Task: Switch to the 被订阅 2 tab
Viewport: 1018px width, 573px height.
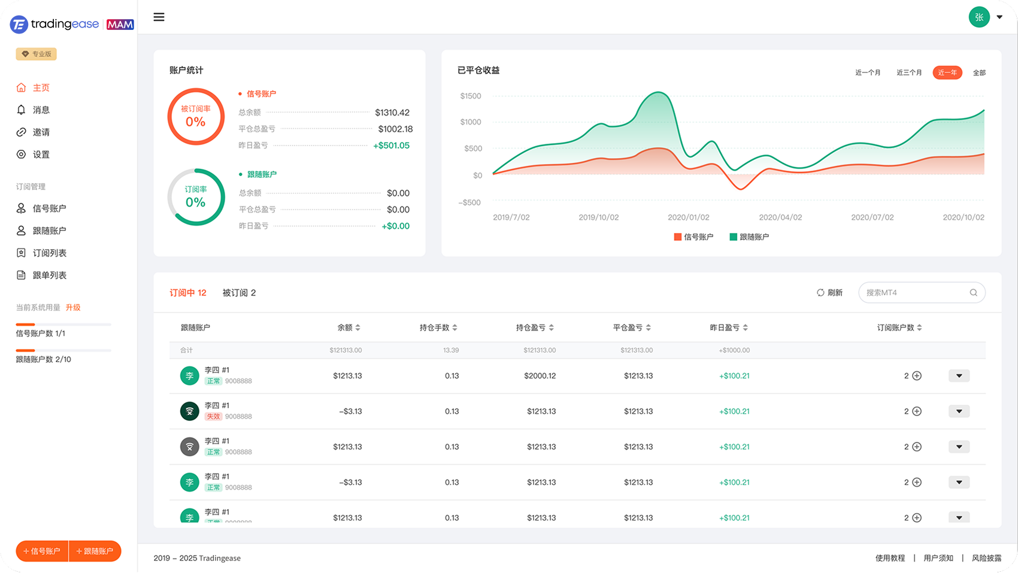Action: tap(239, 293)
